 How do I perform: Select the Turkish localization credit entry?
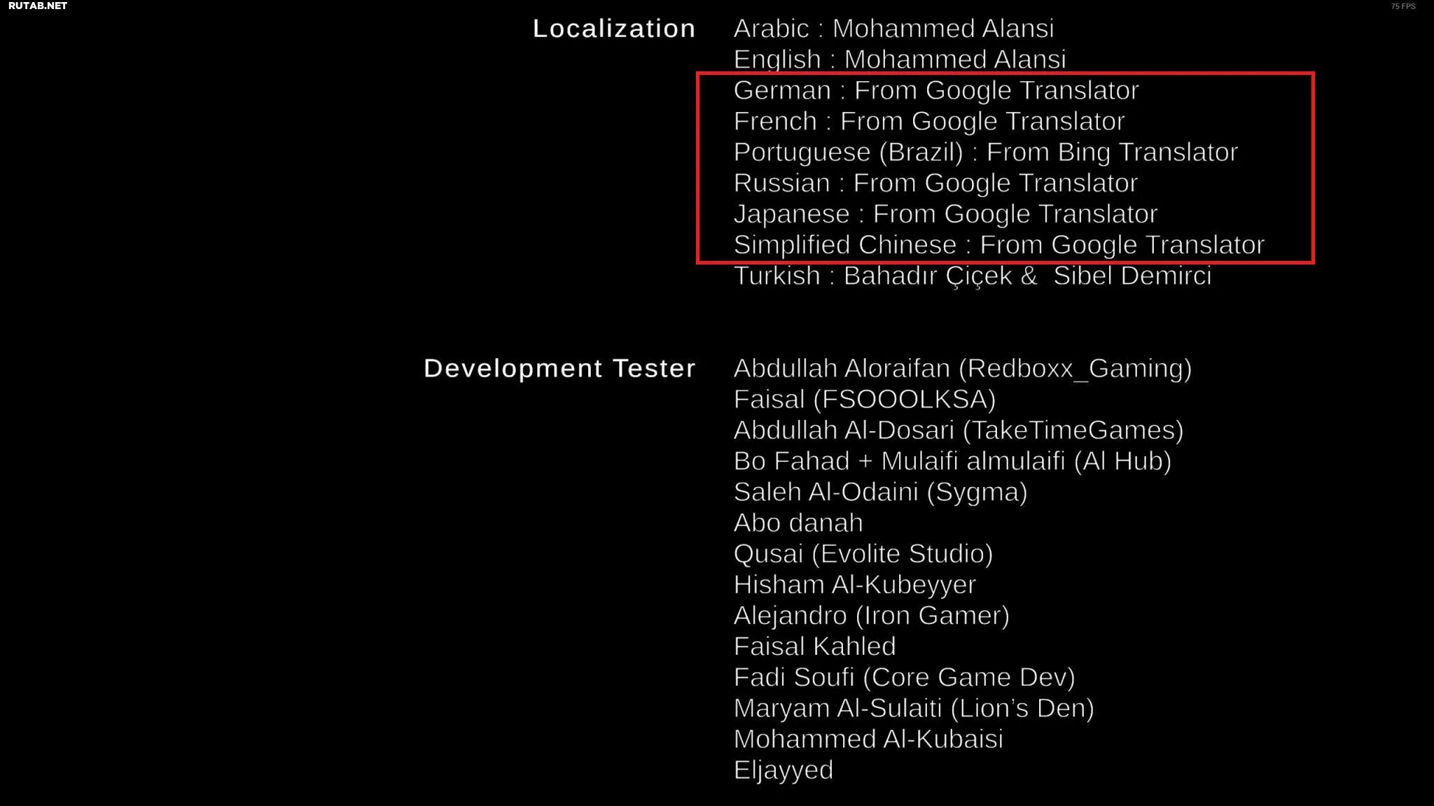coord(973,276)
